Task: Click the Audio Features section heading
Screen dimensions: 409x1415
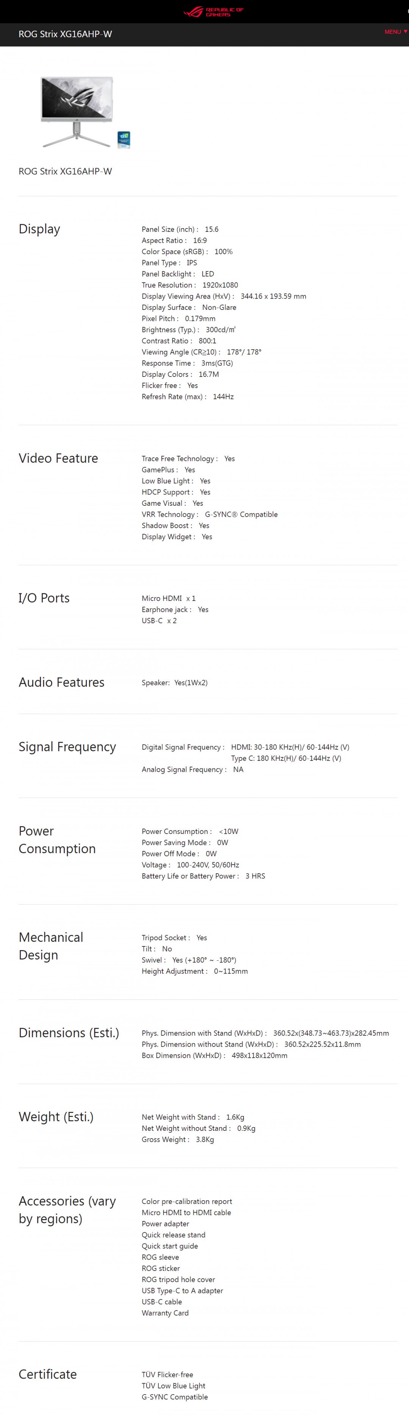Action: [61, 682]
